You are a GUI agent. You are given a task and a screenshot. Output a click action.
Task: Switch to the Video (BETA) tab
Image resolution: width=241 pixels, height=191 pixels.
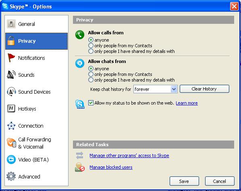36,160
